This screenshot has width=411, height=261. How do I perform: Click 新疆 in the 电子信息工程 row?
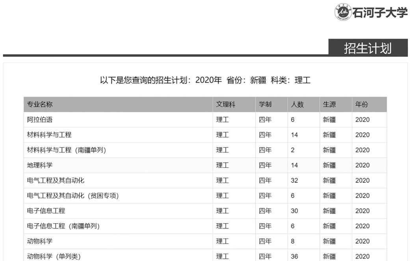tap(329, 211)
